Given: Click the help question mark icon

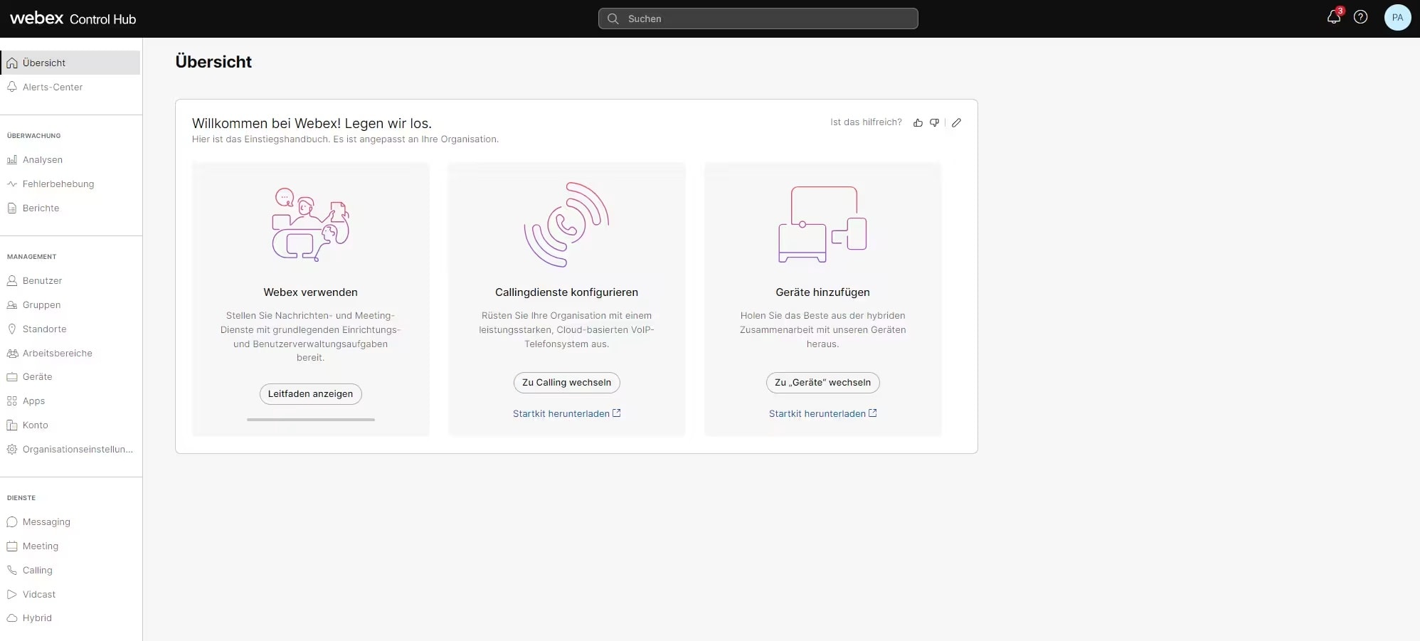Looking at the screenshot, I should click(1360, 18).
